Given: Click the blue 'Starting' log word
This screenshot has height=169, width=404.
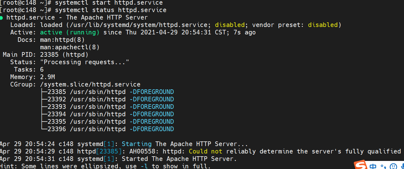Looking at the screenshot, I should tap(136, 144).
